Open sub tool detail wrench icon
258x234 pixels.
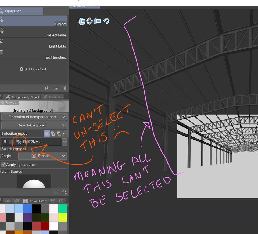(64, 192)
